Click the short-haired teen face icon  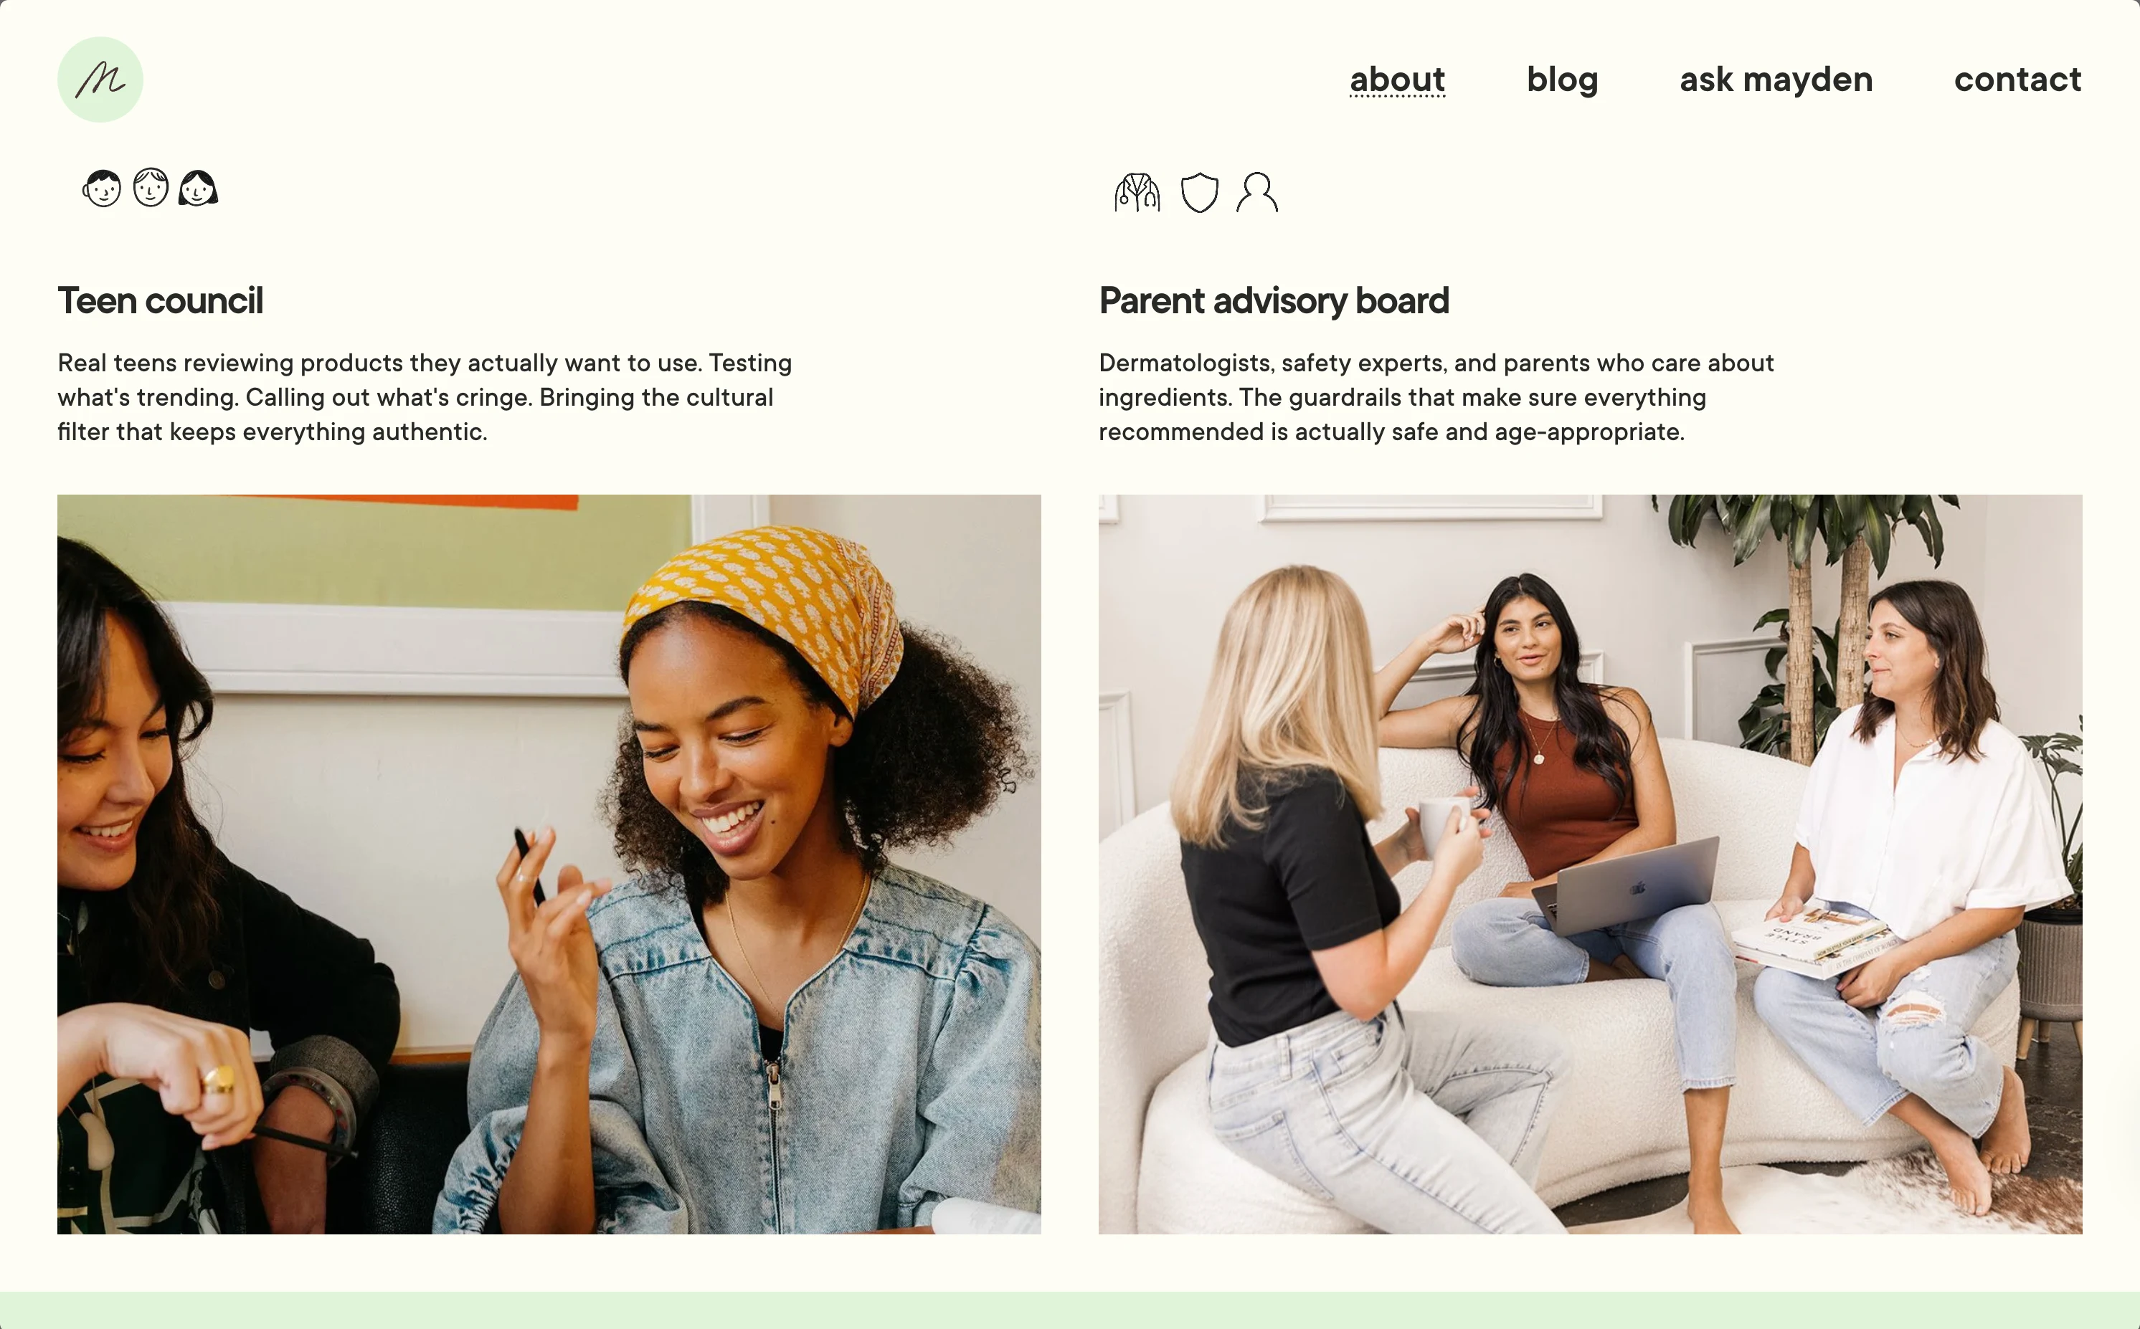point(102,188)
